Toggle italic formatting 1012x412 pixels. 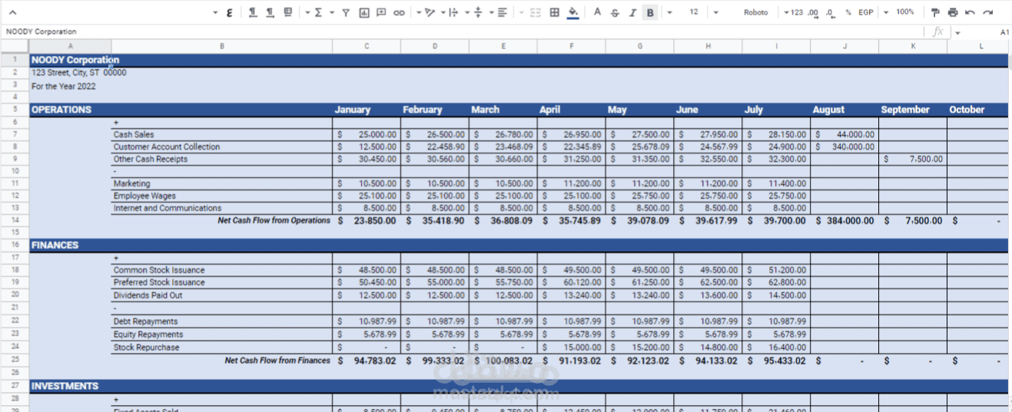coord(632,12)
